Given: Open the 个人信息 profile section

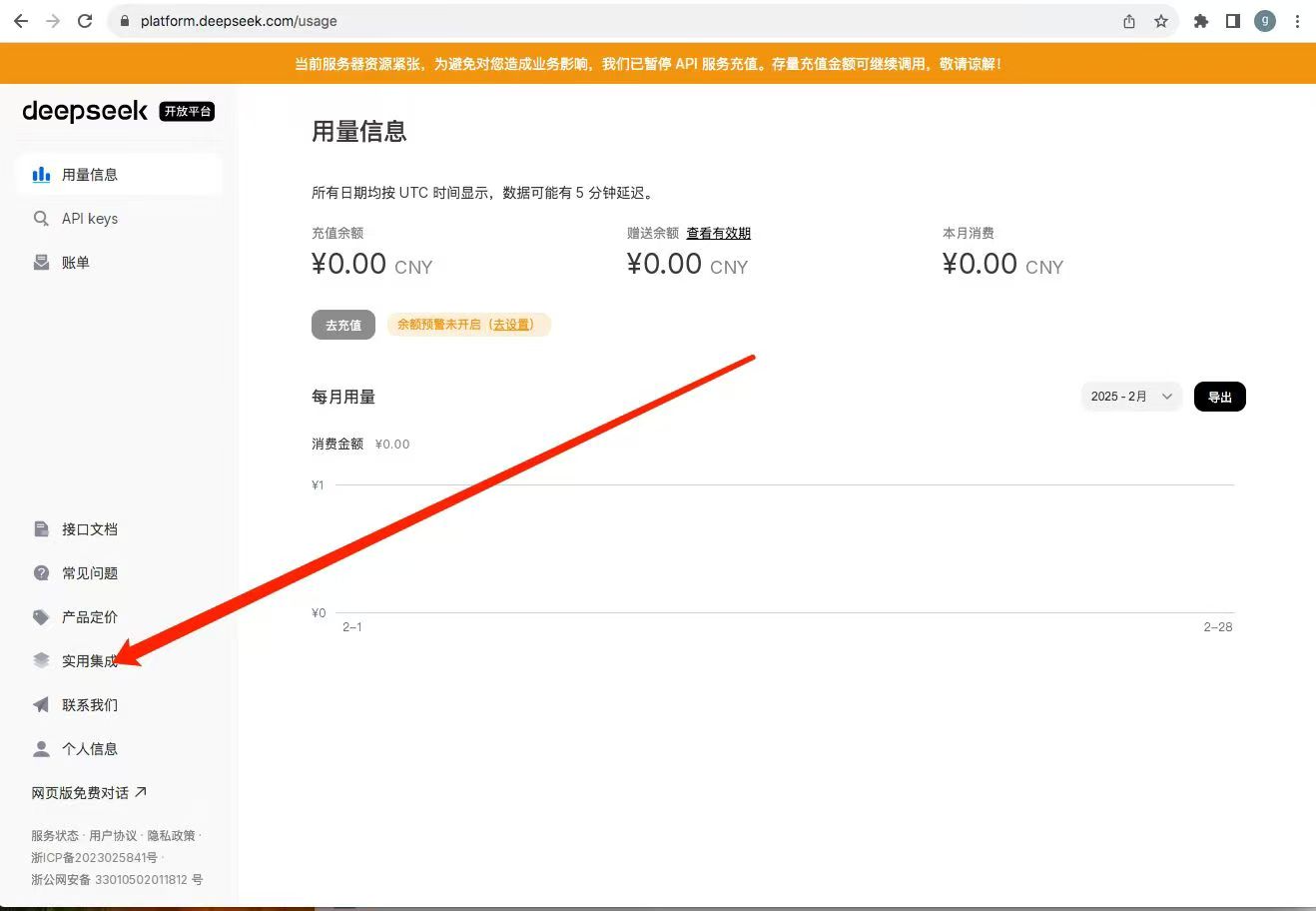Looking at the screenshot, I should pyautogui.click(x=89, y=748).
